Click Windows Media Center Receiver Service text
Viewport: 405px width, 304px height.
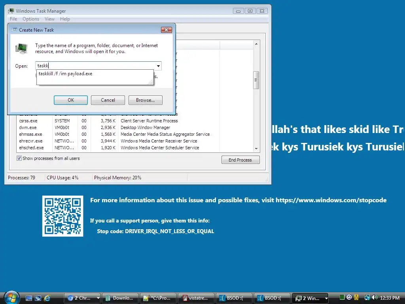click(x=159, y=141)
